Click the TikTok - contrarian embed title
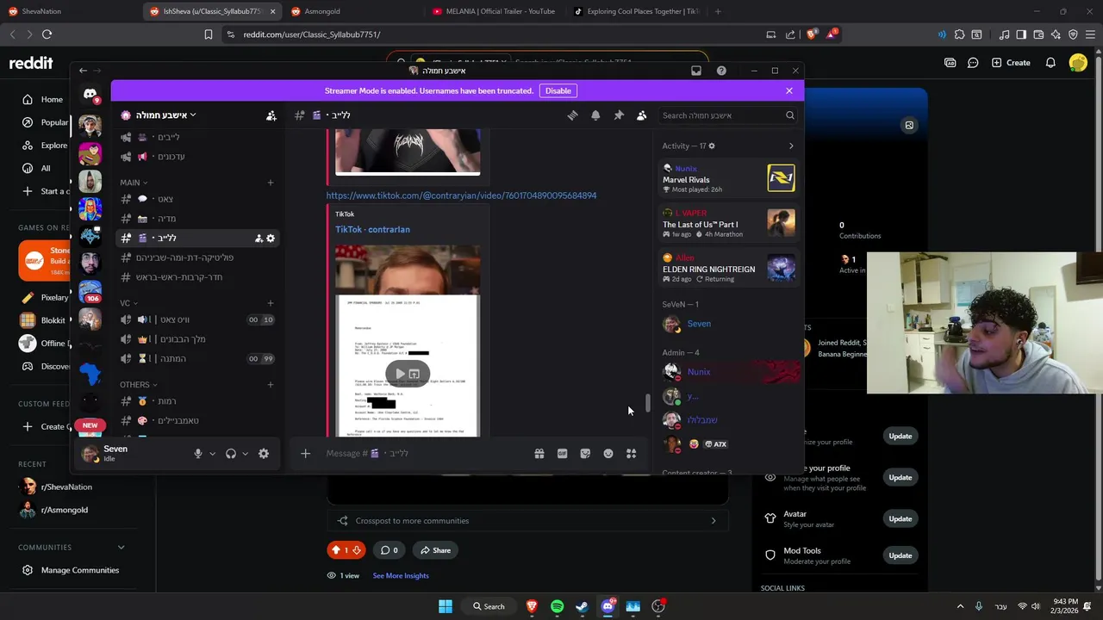This screenshot has height=620, width=1103. coord(372,229)
